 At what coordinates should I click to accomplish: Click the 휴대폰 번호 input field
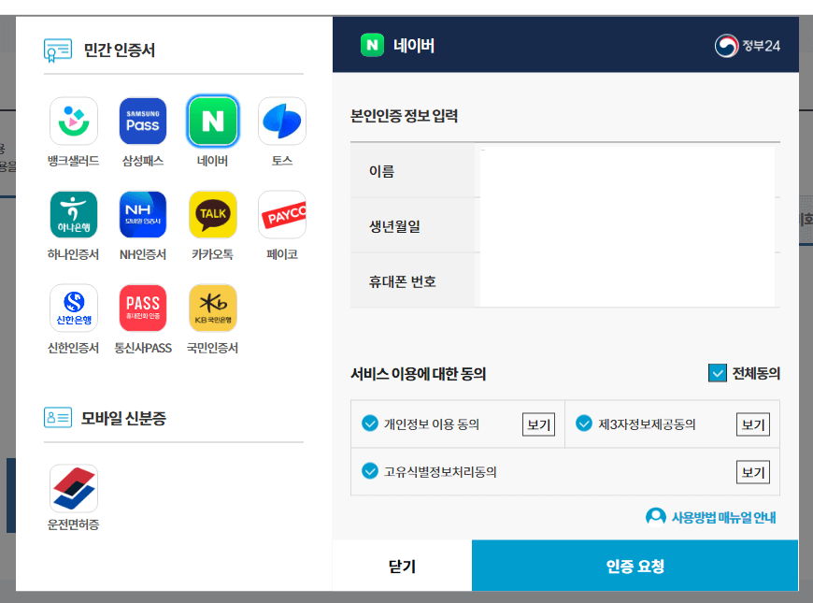click(627, 280)
